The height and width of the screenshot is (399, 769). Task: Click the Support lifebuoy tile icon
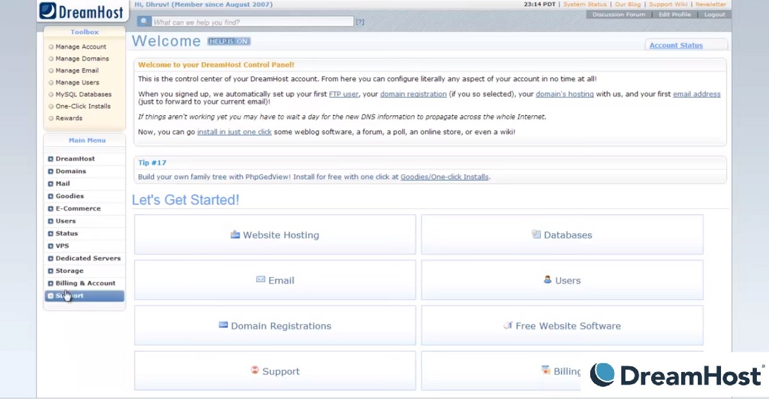pos(254,371)
